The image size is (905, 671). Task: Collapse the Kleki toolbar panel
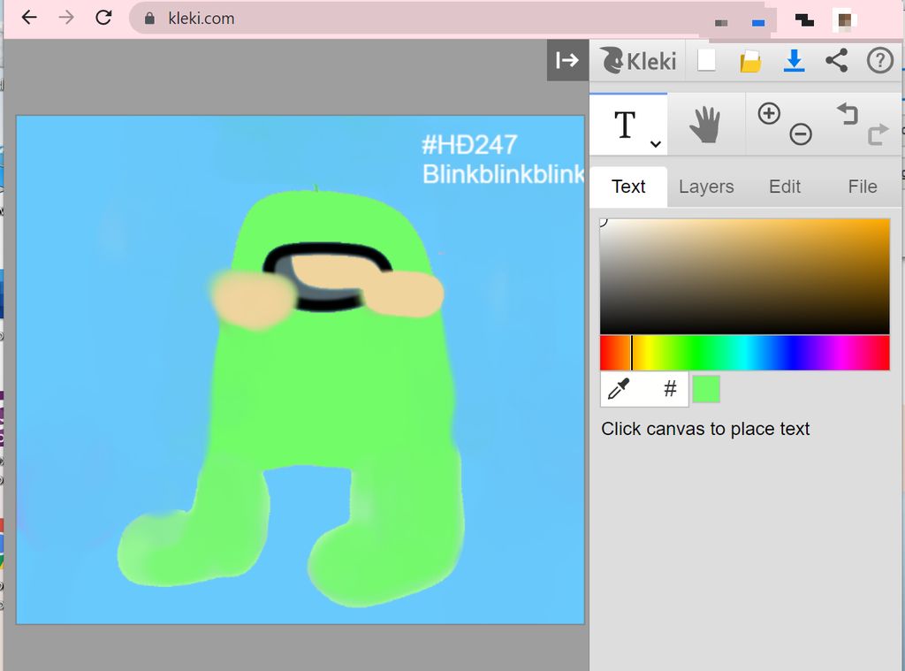point(567,60)
